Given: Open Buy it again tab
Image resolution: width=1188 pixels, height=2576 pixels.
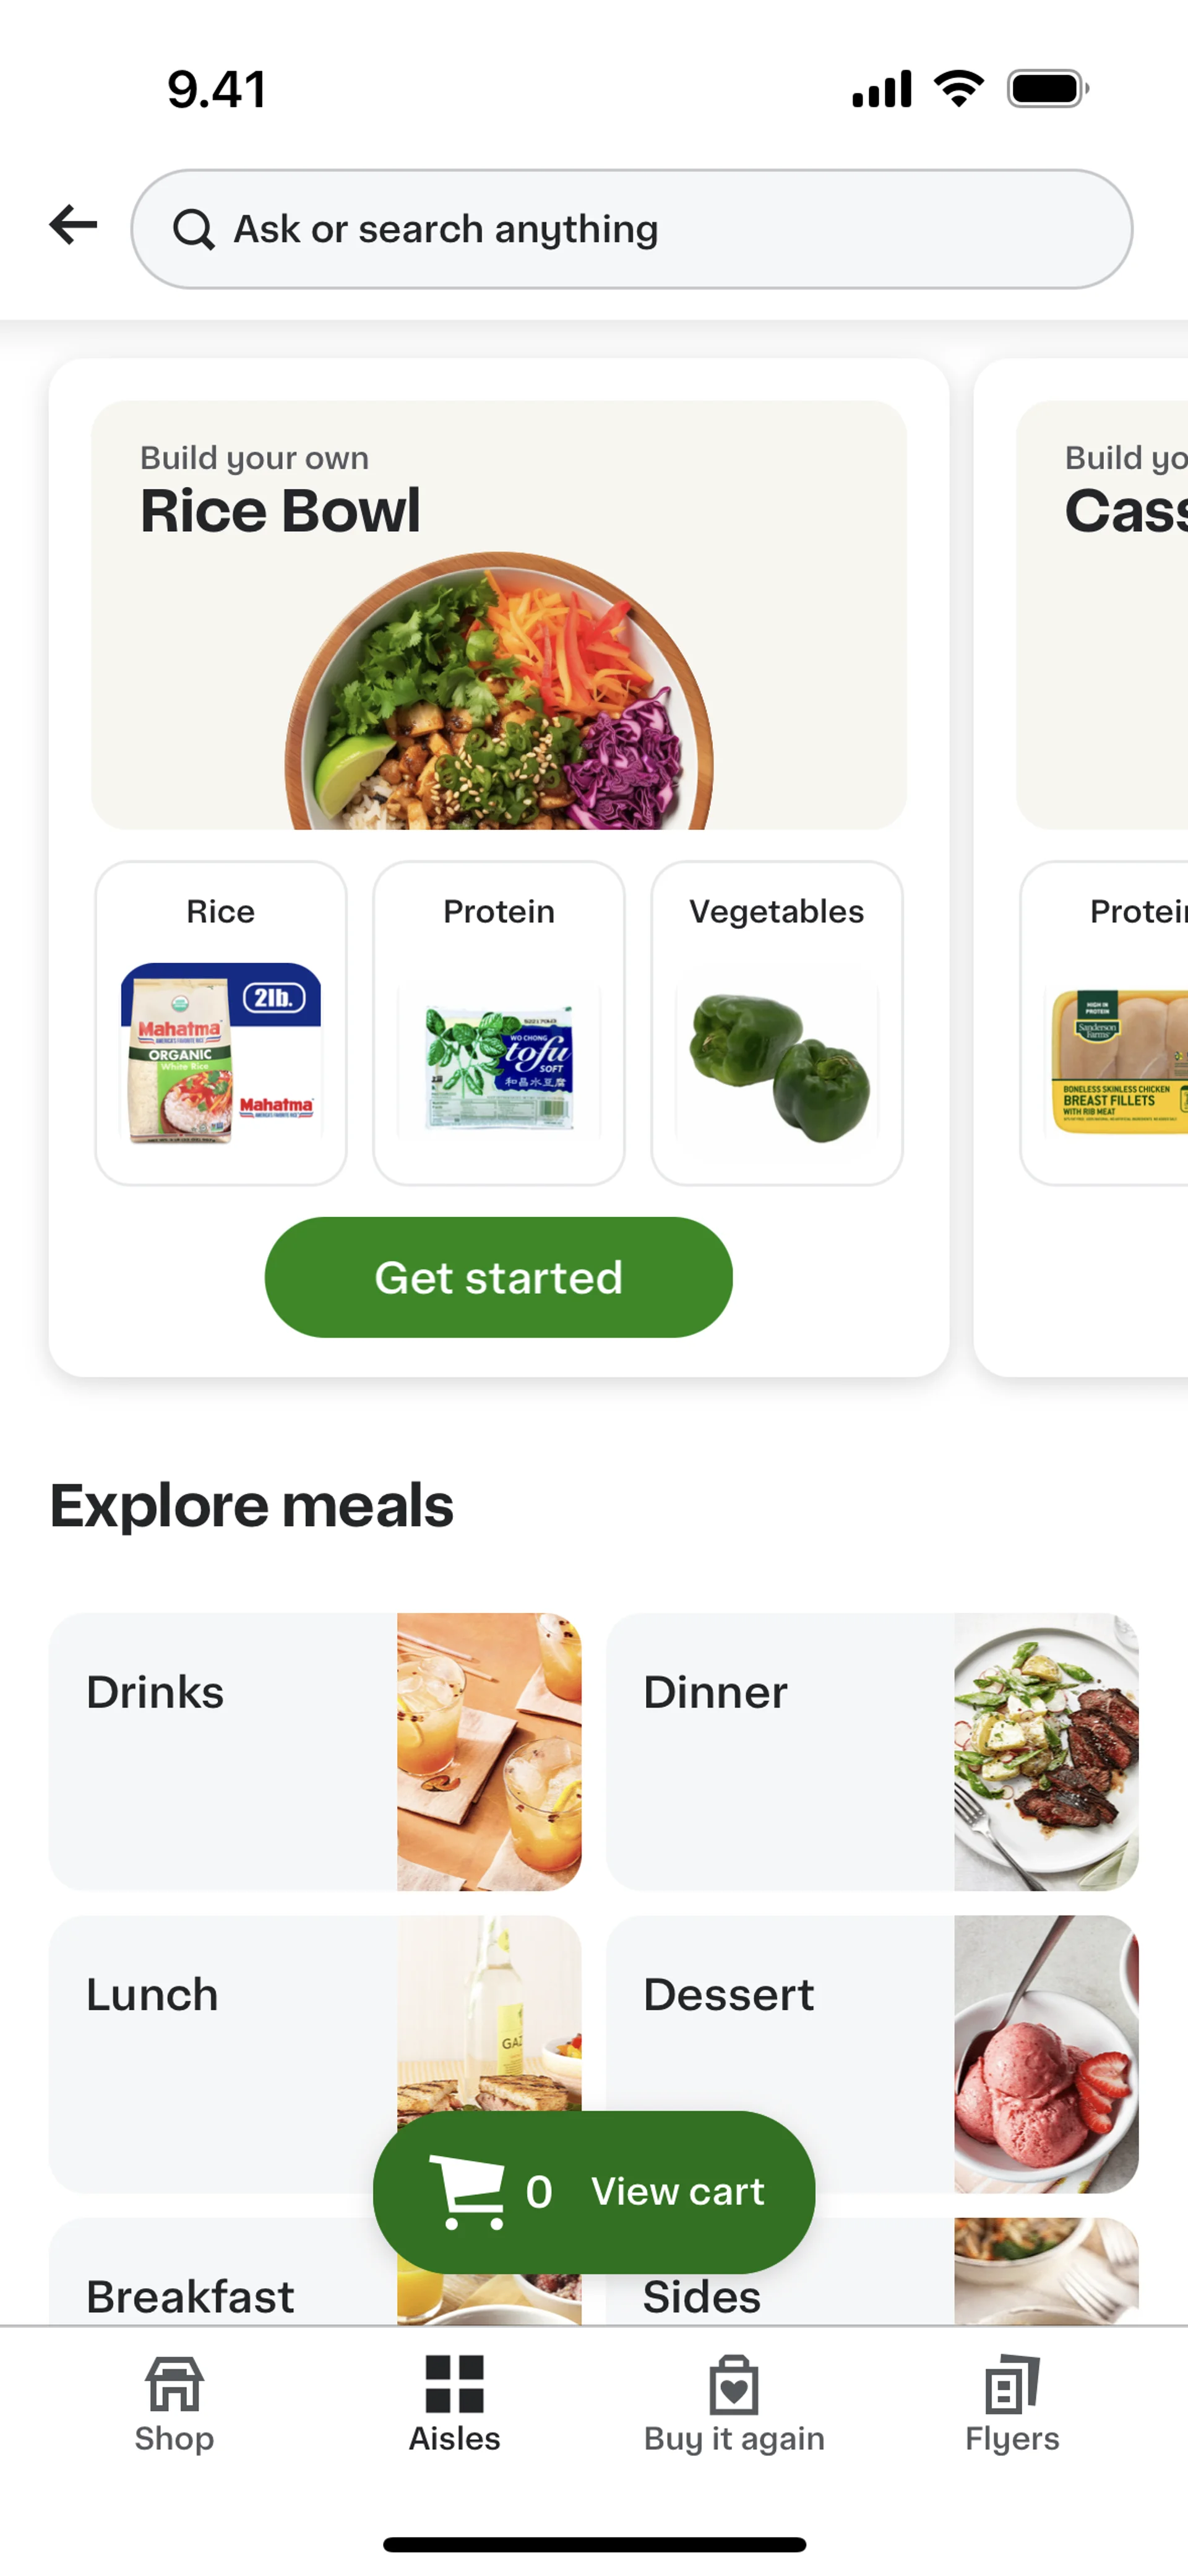Looking at the screenshot, I should coord(734,2402).
